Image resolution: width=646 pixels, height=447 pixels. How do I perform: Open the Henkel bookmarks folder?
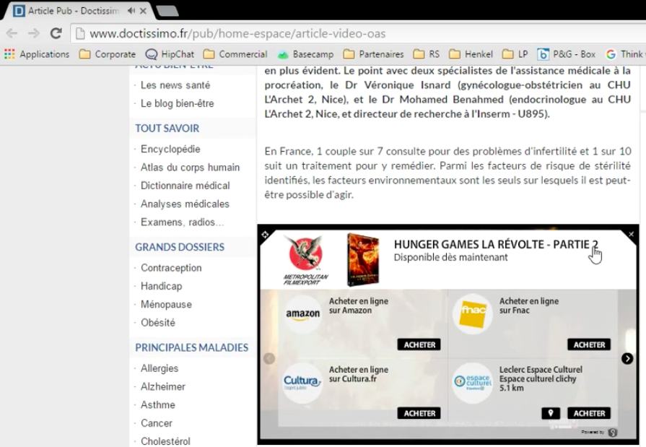471,54
